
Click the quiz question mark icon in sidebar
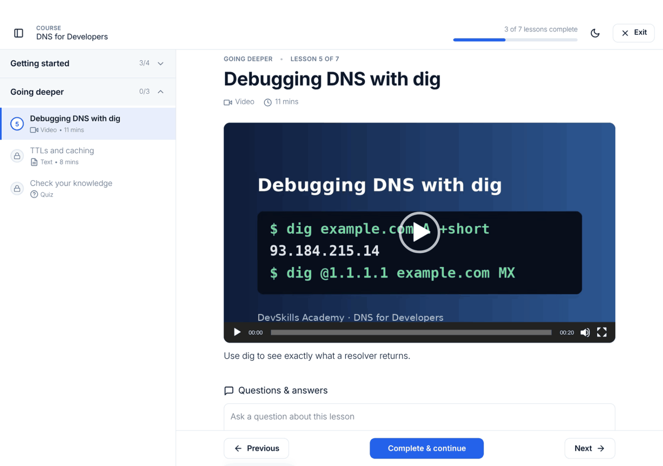34,194
